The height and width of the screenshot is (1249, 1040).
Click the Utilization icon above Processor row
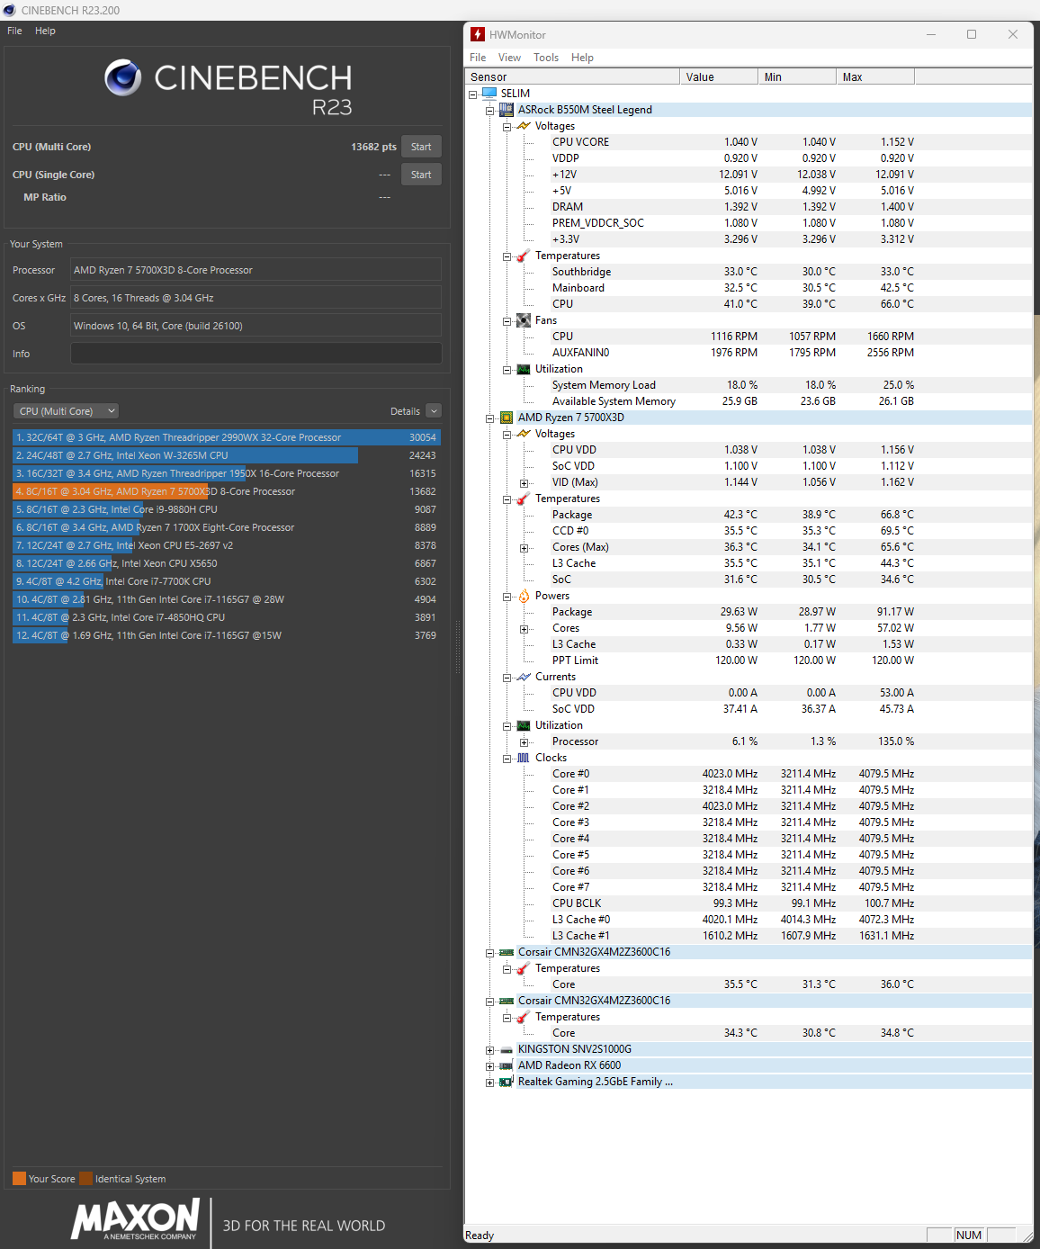point(524,725)
